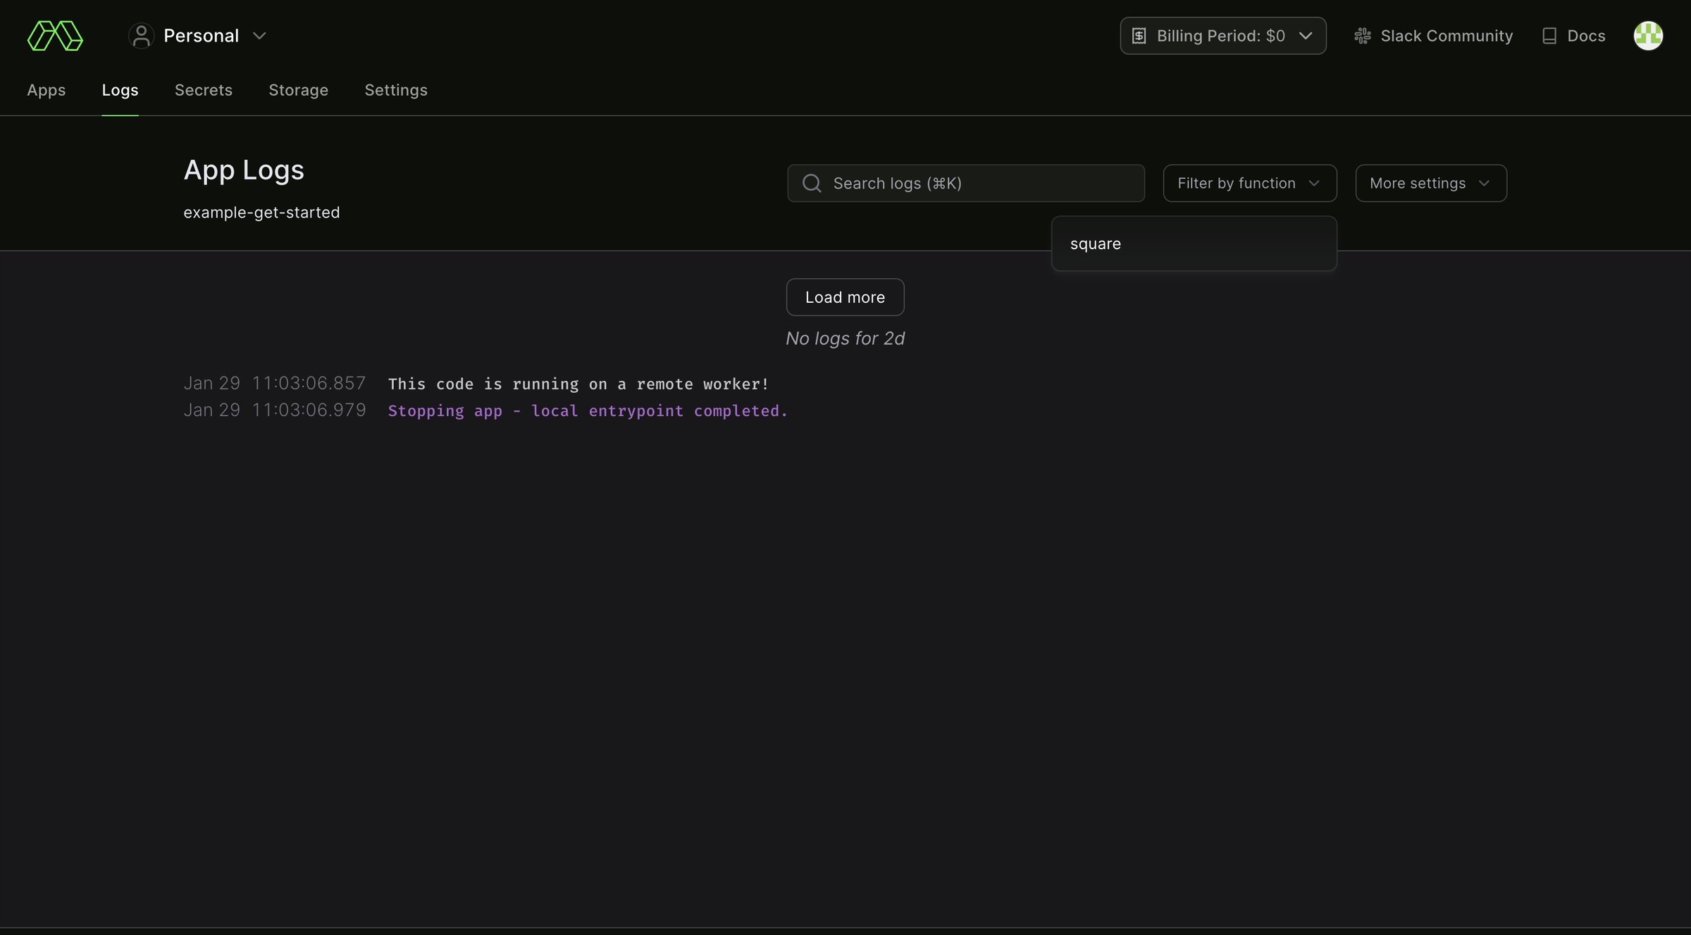
Task: Open the Storage tab
Action: click(298, 90)
